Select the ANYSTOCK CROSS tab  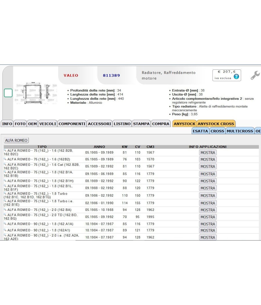coord(216,124)
